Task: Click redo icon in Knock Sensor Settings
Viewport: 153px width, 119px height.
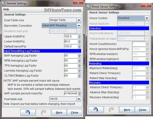Action: pos(111,110)
